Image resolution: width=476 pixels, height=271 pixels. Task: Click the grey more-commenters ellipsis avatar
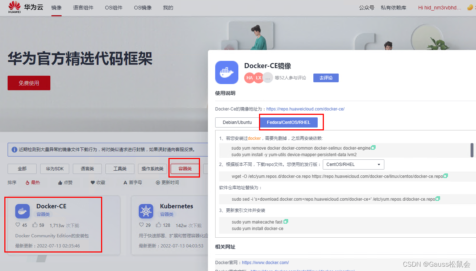pyautogui.click(x=268, y=78)
